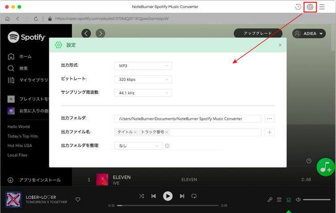Click the Spotify playlist URL address field
Screen dimensions: 336x213
click(x=112, y=19)
